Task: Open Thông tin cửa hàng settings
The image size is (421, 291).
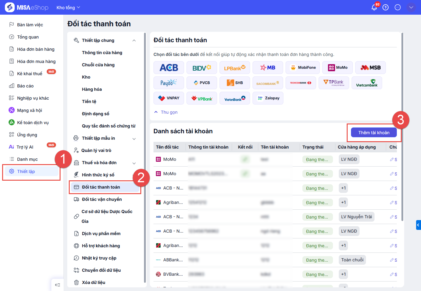Action: point(102,53)
